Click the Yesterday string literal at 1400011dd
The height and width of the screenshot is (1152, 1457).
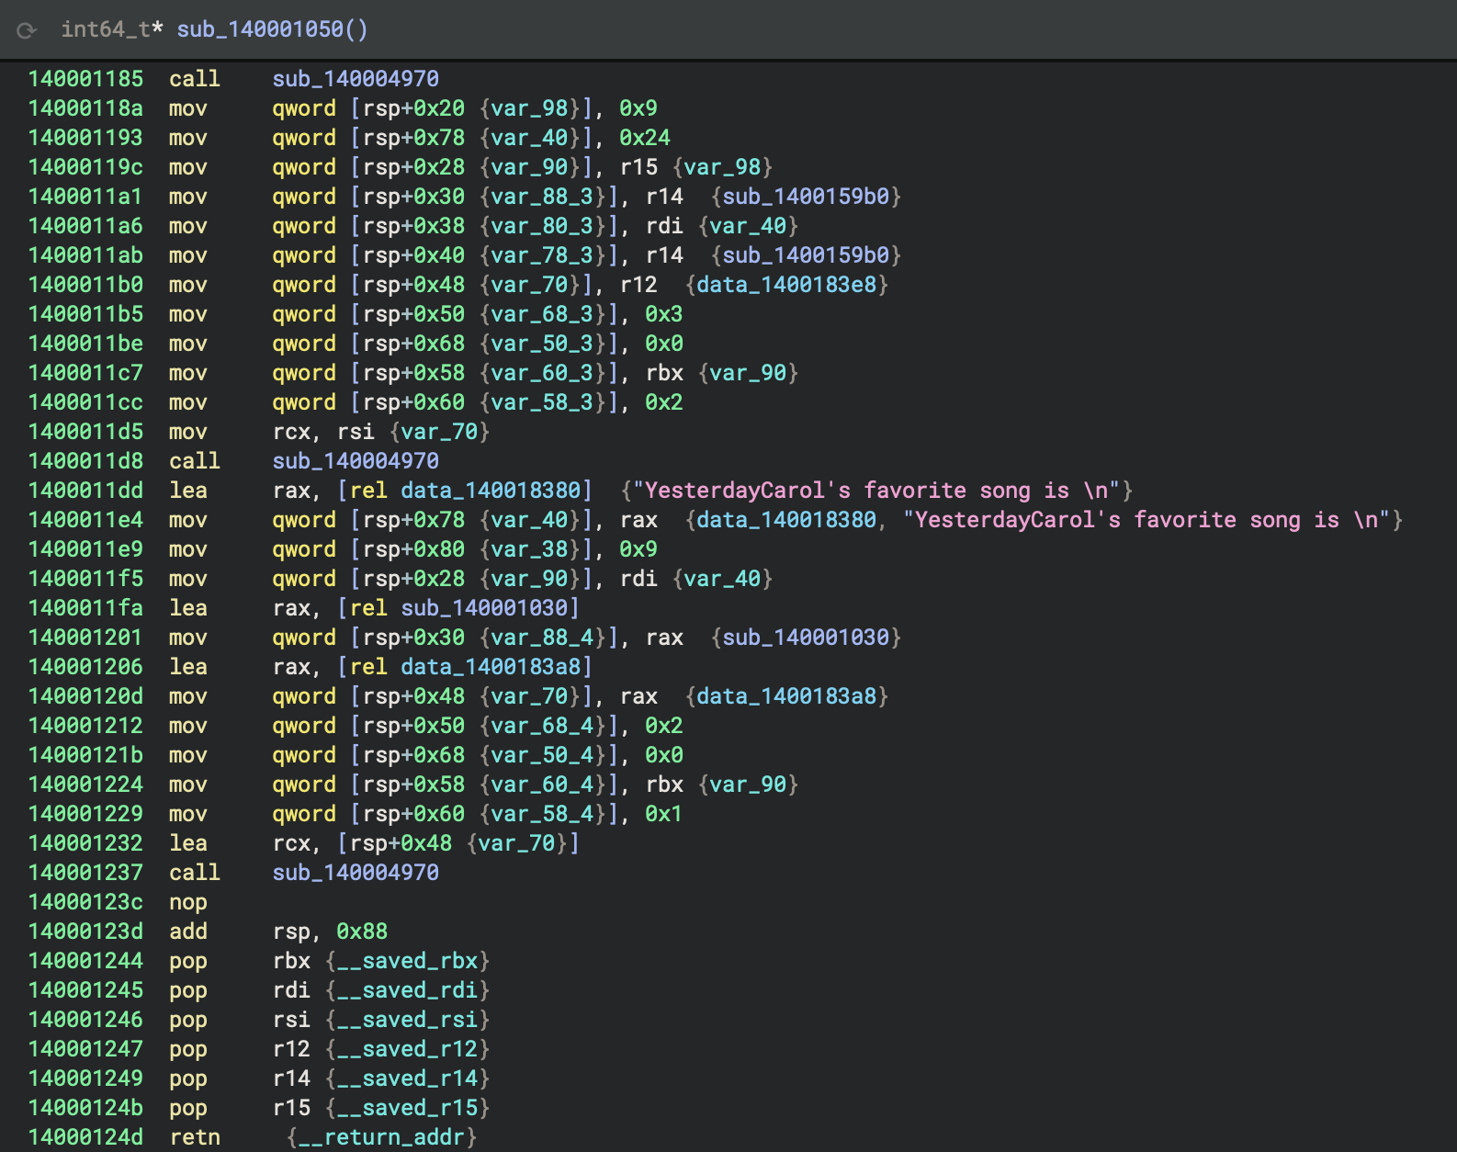tap(876, 491)
